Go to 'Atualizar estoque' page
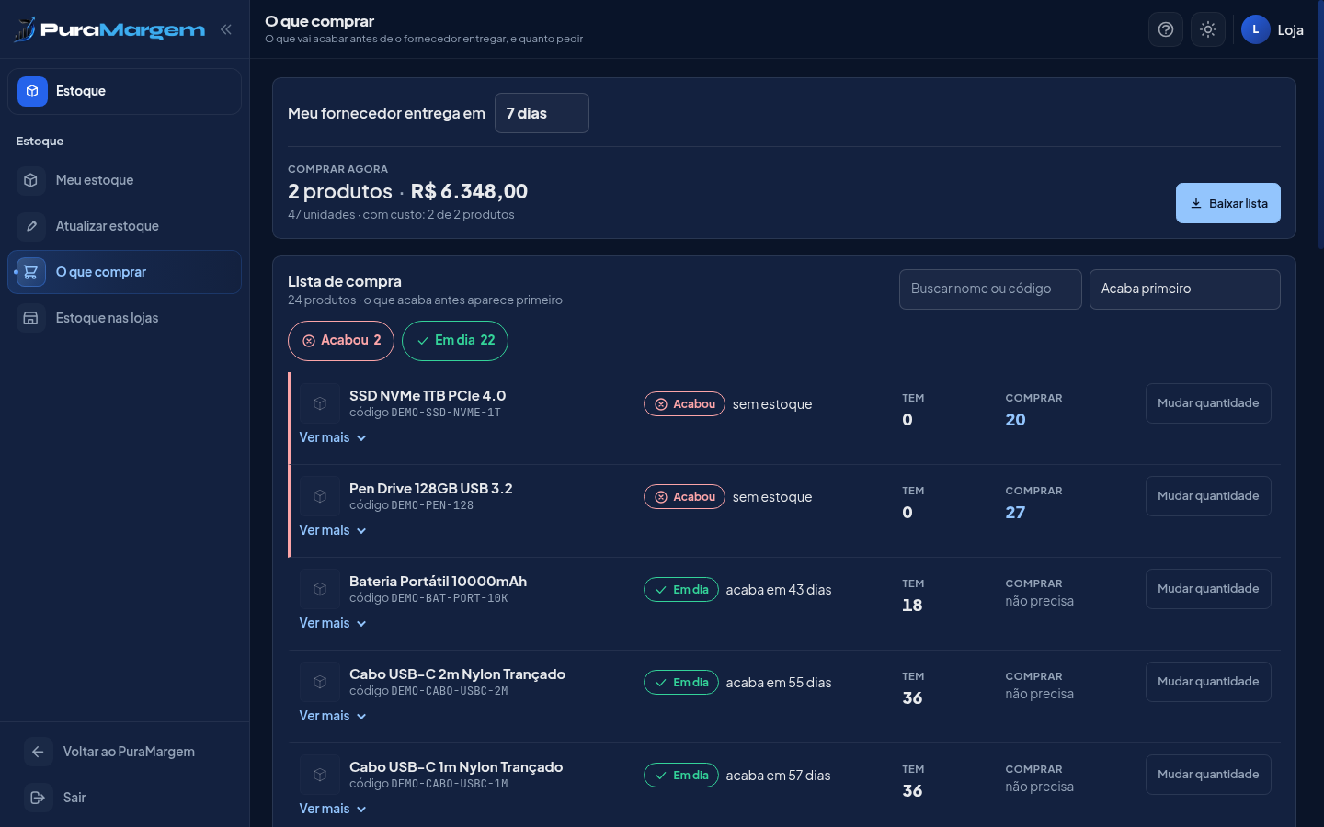 pyautogui.click(x=124, y=226)
